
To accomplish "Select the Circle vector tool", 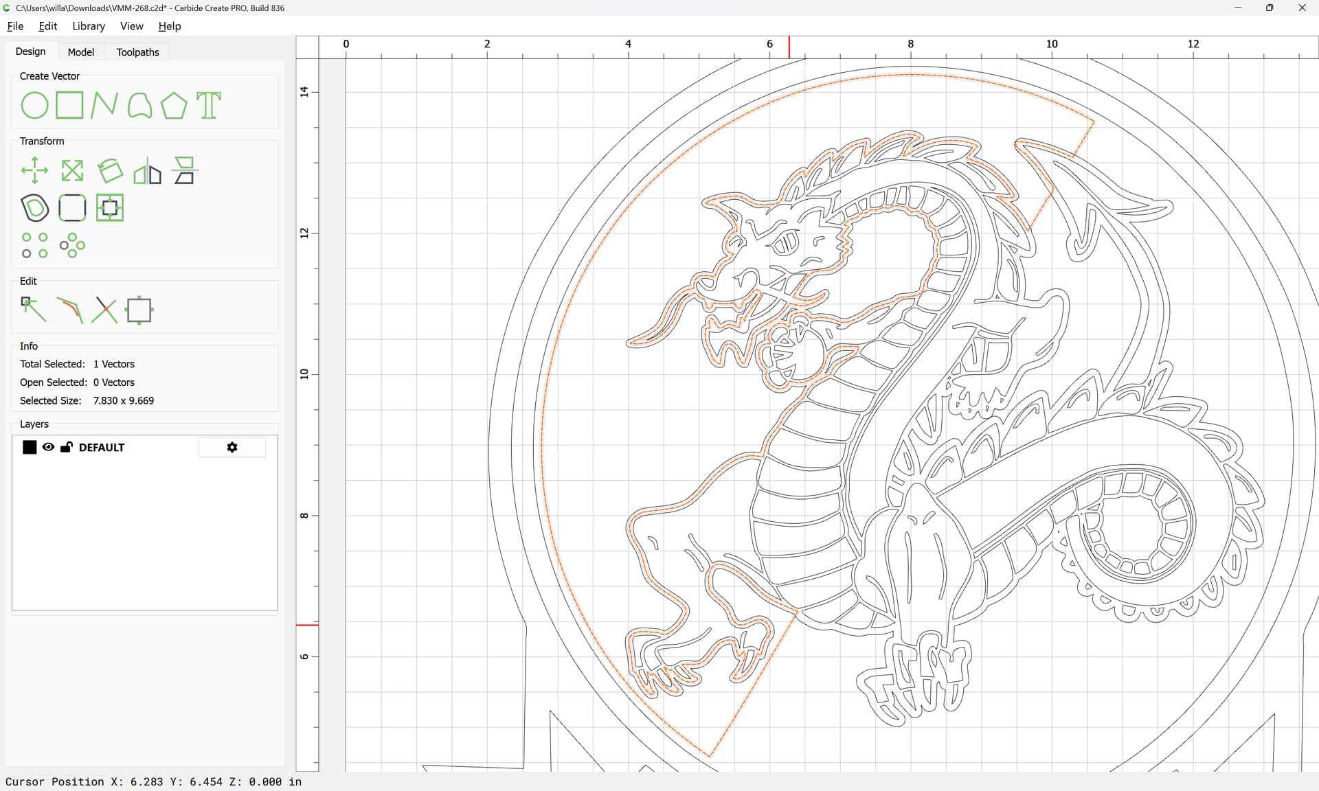I will click(x=34, y=106).
